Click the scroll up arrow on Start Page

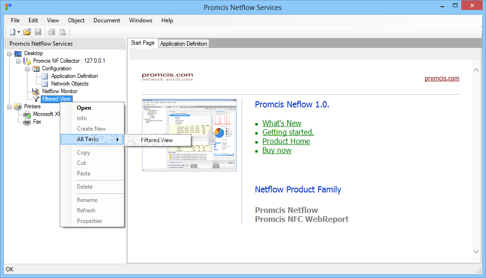coord(476,70)
